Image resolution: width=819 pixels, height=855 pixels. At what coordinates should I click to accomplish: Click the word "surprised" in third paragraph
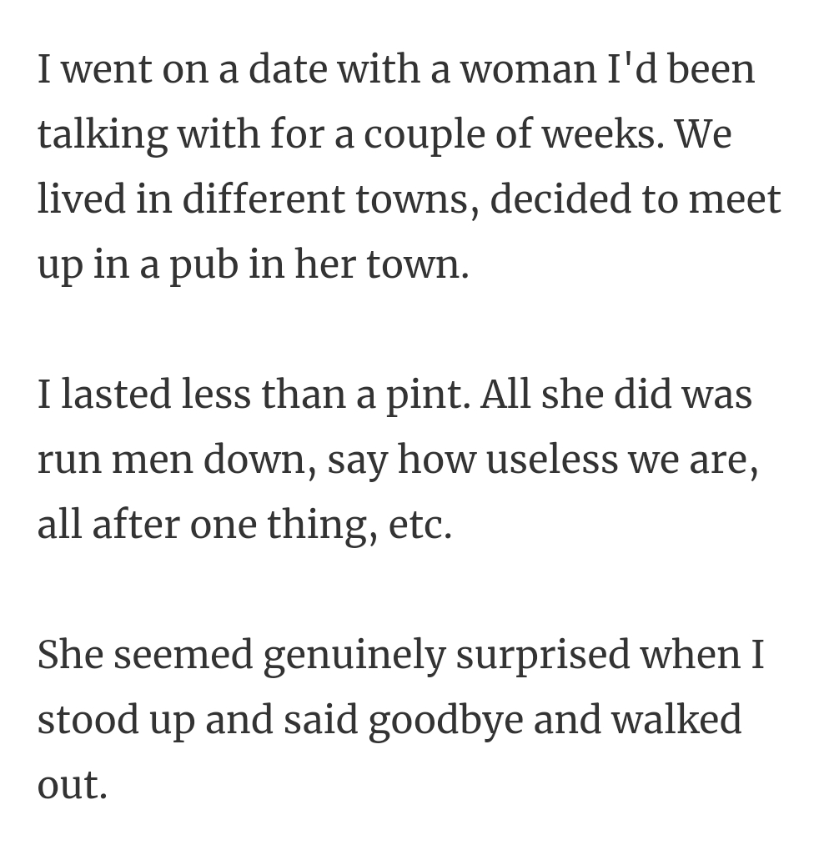coord(542,657)
